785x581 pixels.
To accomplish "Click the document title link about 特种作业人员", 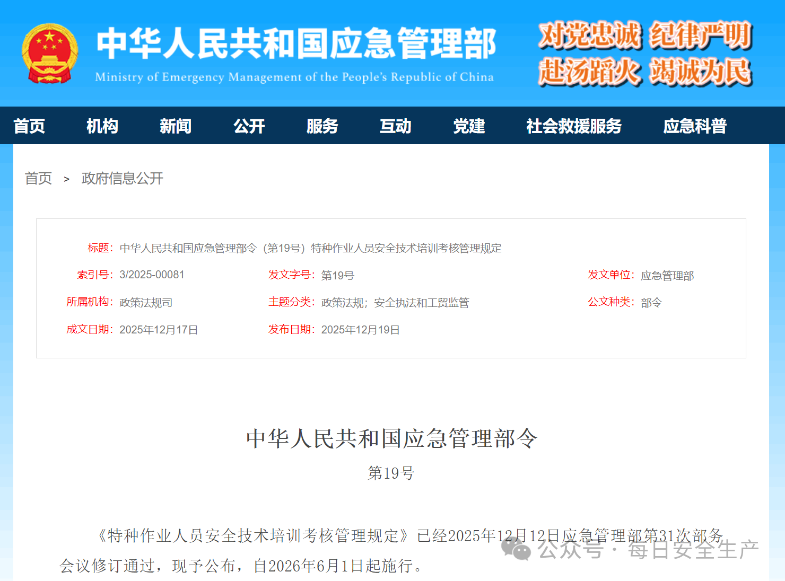I will coord(310,248).
